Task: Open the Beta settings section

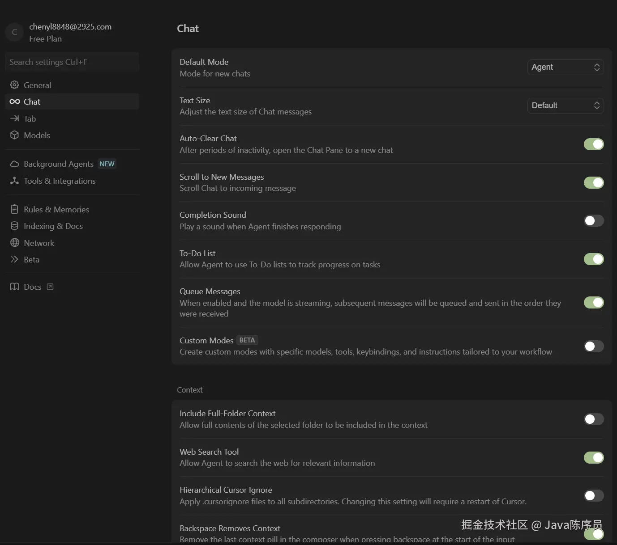Action: click(x=31, y=259)
